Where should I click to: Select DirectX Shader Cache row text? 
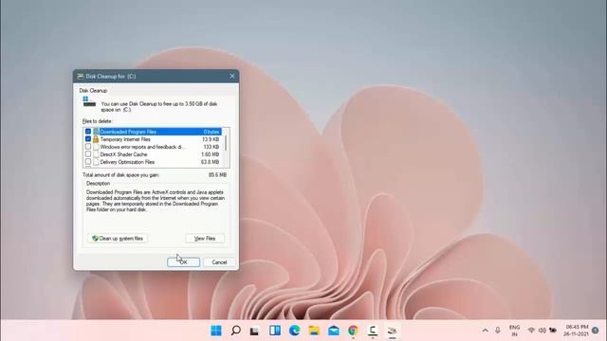[123, 154]
